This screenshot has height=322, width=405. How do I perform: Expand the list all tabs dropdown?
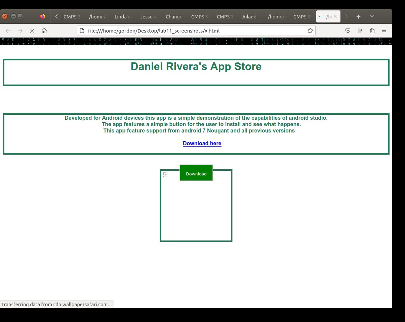(372, 16)
